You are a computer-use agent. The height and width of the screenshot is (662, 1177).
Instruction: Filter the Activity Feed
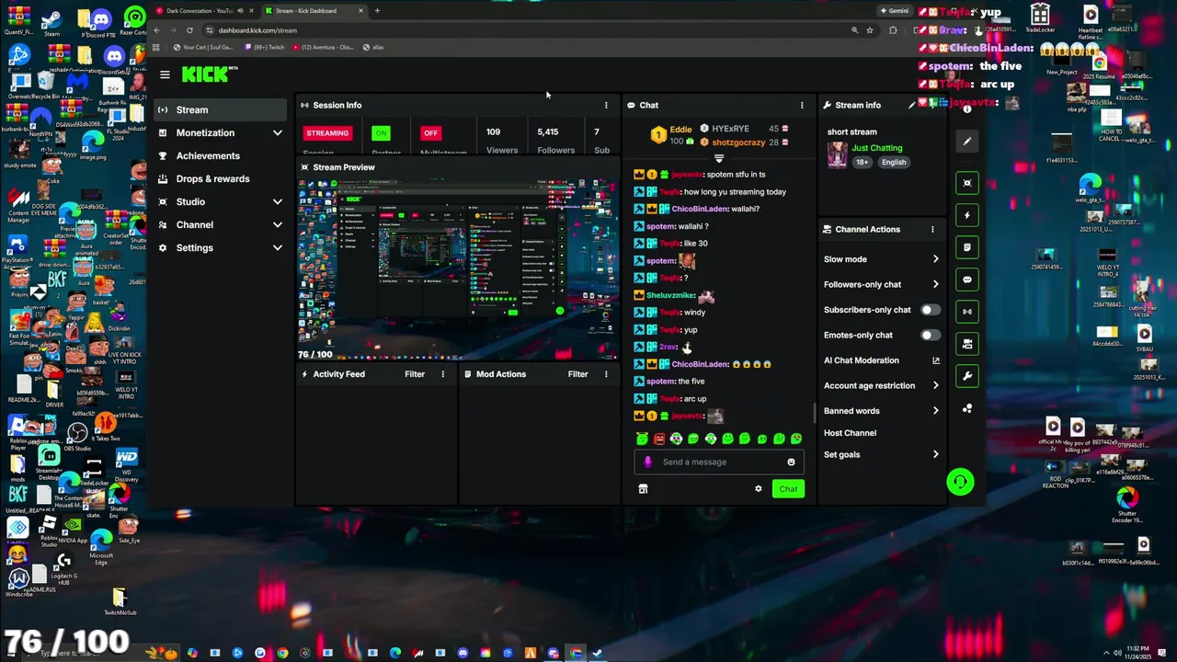(x=415, y=374)
